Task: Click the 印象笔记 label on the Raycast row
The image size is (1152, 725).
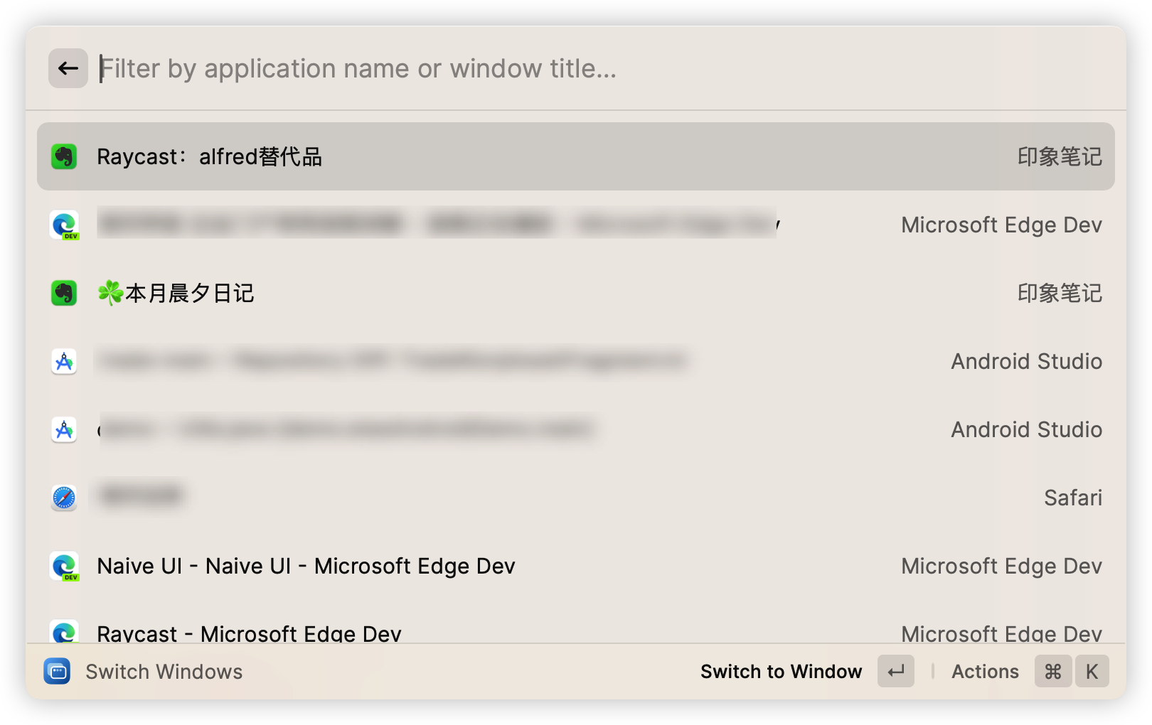Action: click(x=1060, y=156)
